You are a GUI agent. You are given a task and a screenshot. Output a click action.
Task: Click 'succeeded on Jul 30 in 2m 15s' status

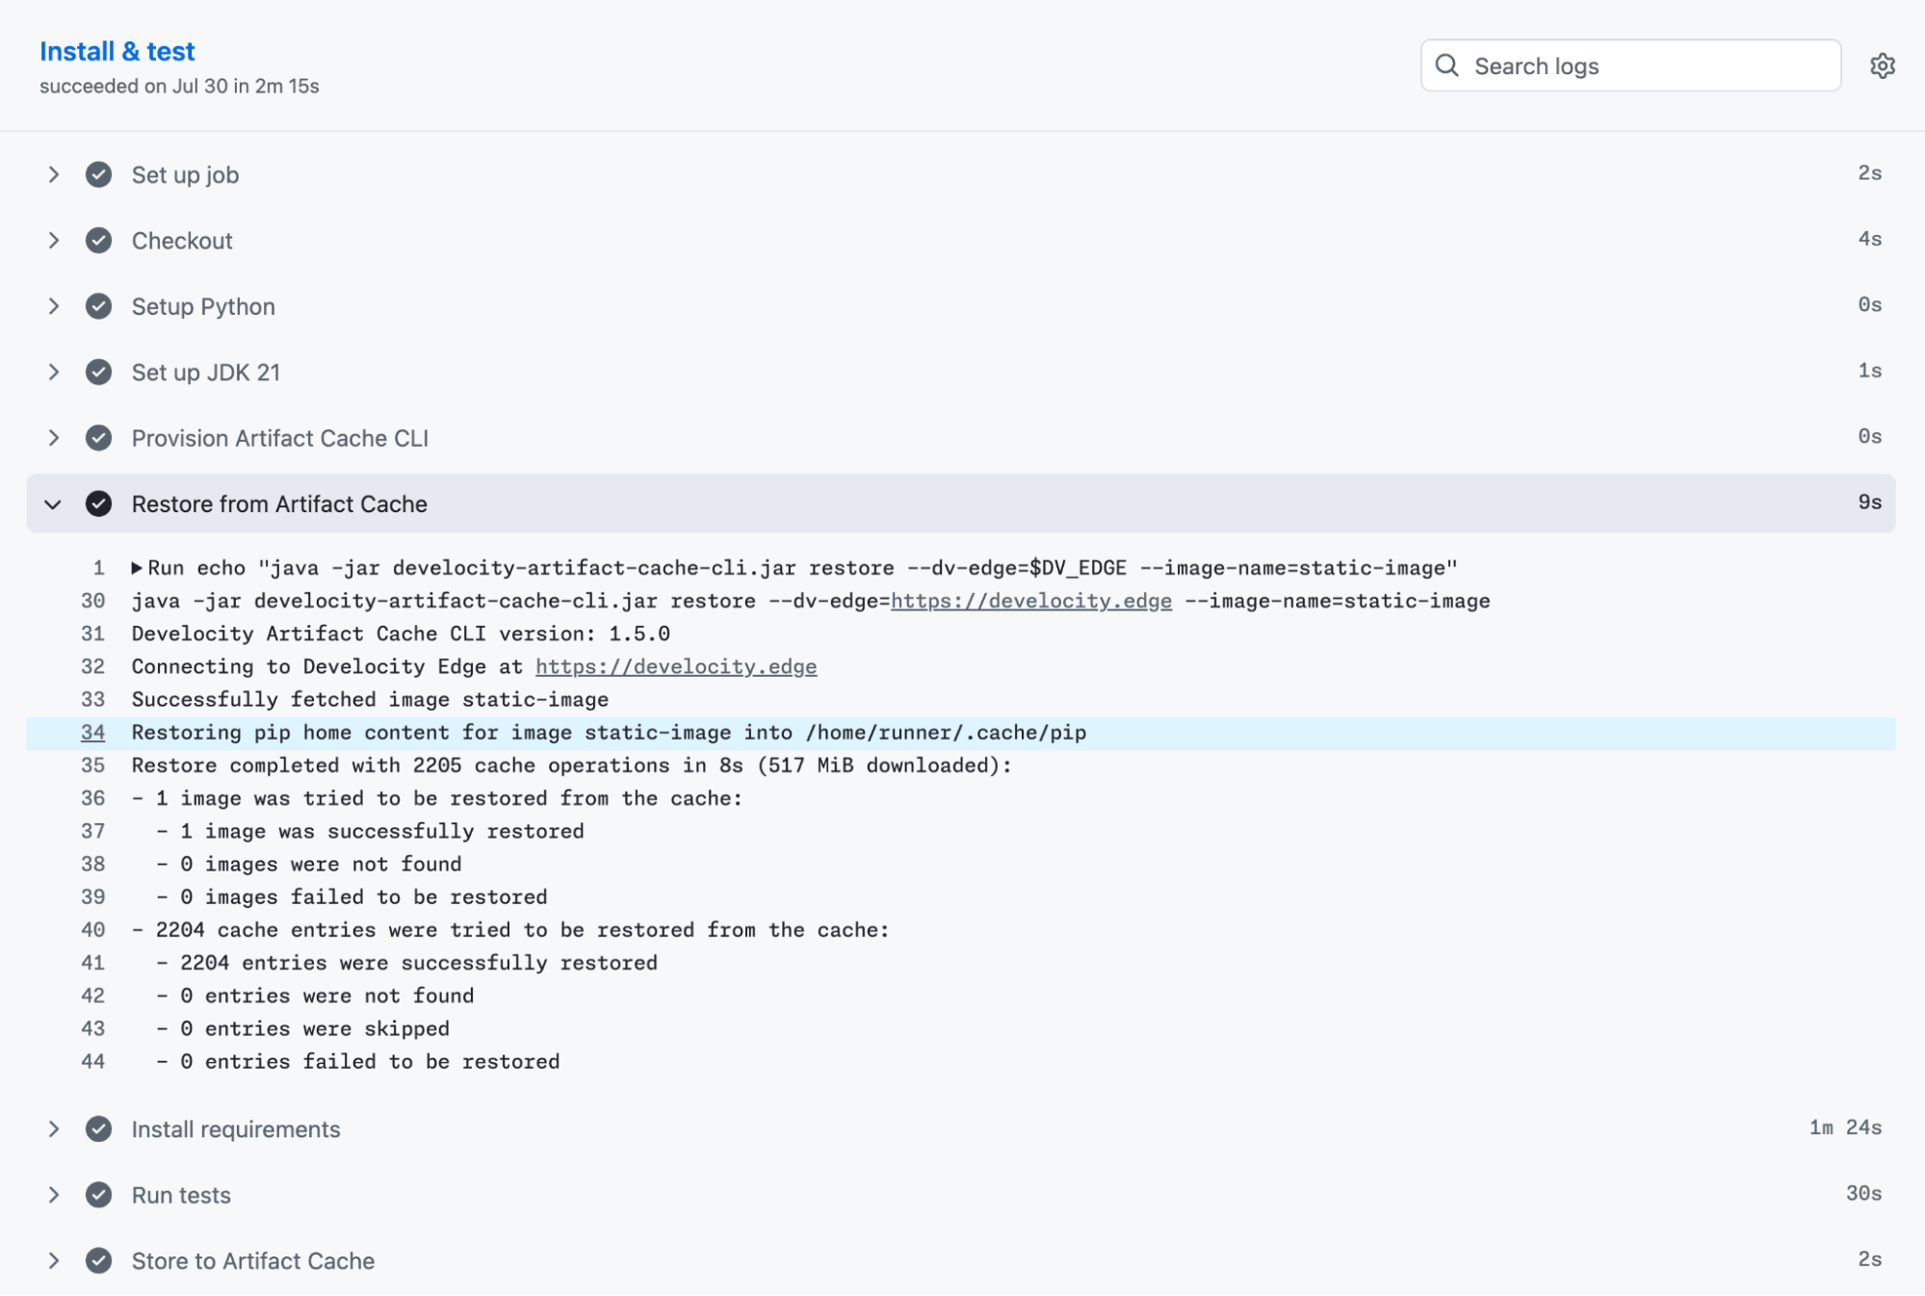pyautogui.click(x=179, y=86)
